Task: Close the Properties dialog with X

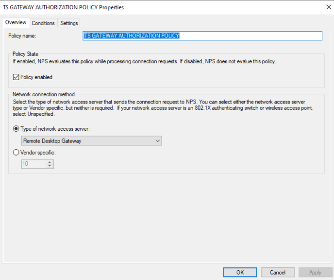Action: tap(329, 7)
